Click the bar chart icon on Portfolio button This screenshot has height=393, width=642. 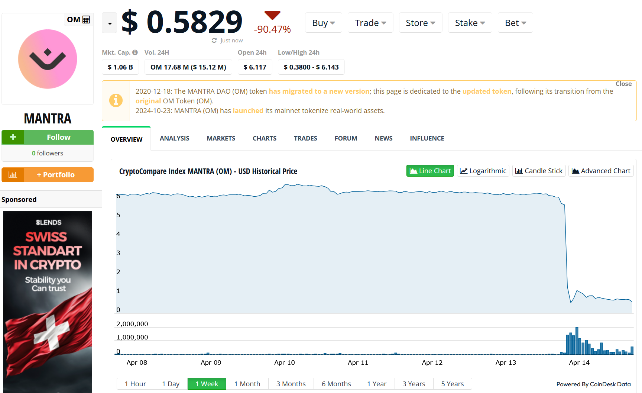(x=13, y=174)
